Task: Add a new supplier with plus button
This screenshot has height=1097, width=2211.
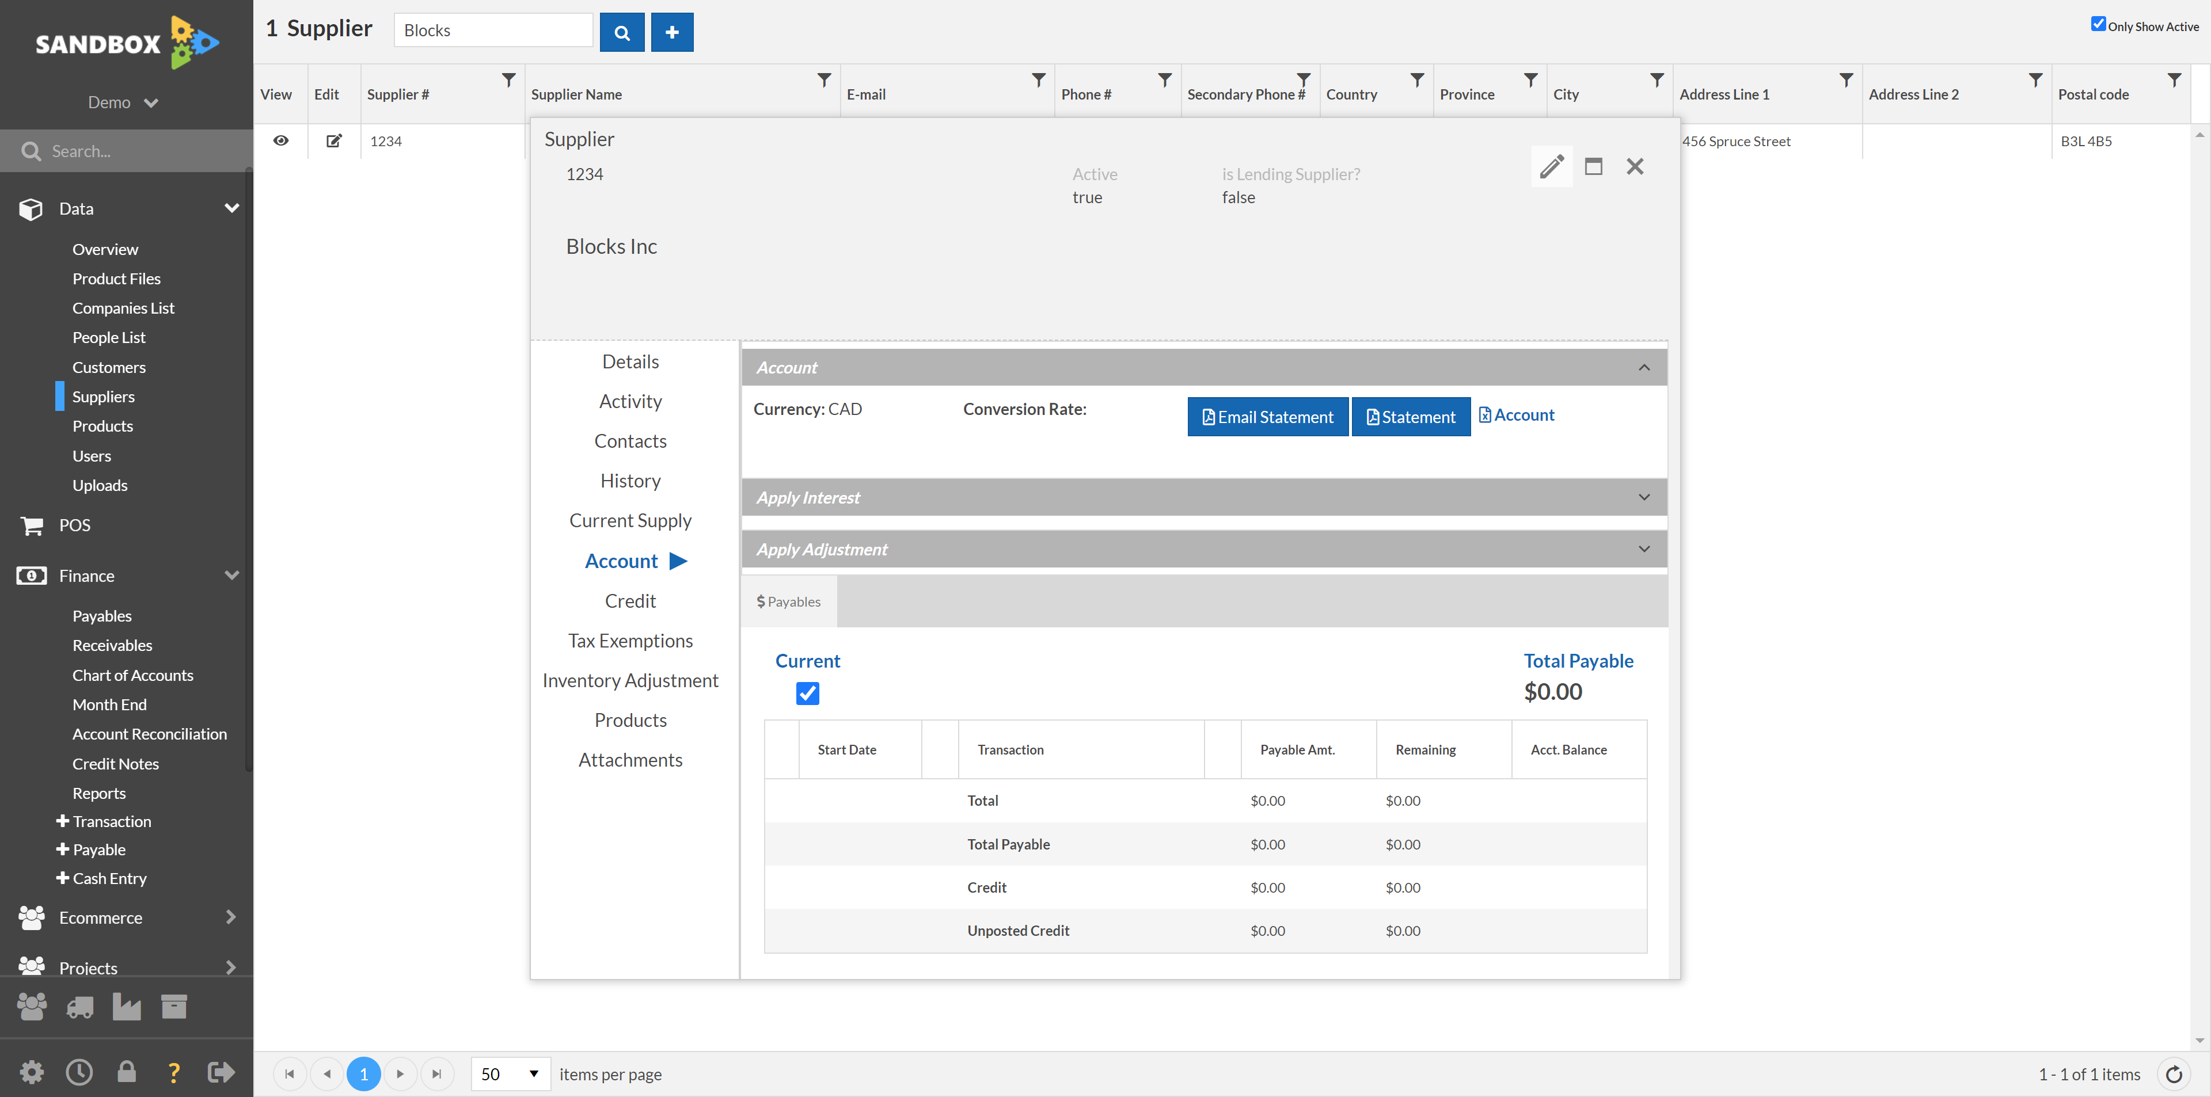Action: pos(672,32)
